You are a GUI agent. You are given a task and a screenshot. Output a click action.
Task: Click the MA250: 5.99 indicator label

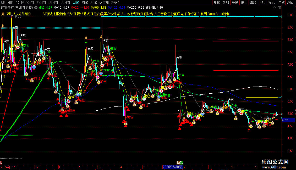135,8
